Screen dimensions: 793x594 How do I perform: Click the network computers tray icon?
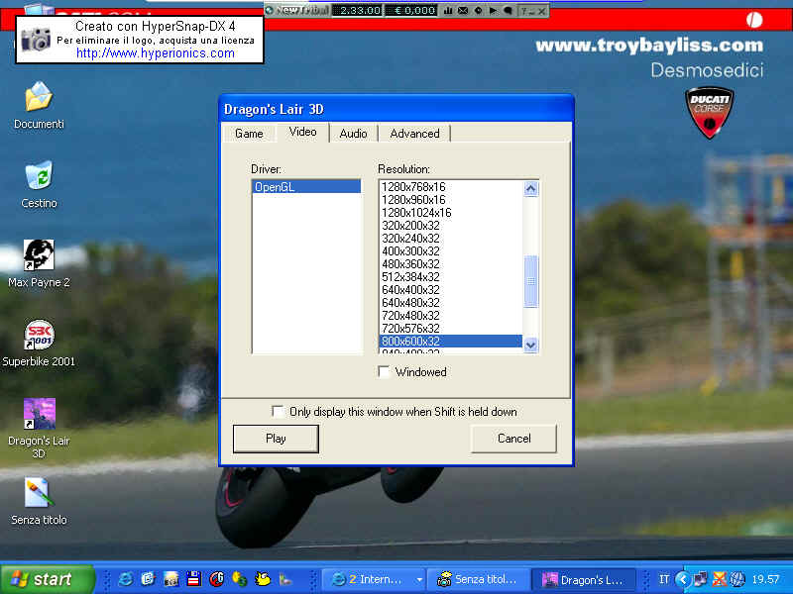[x=702, y=579]
